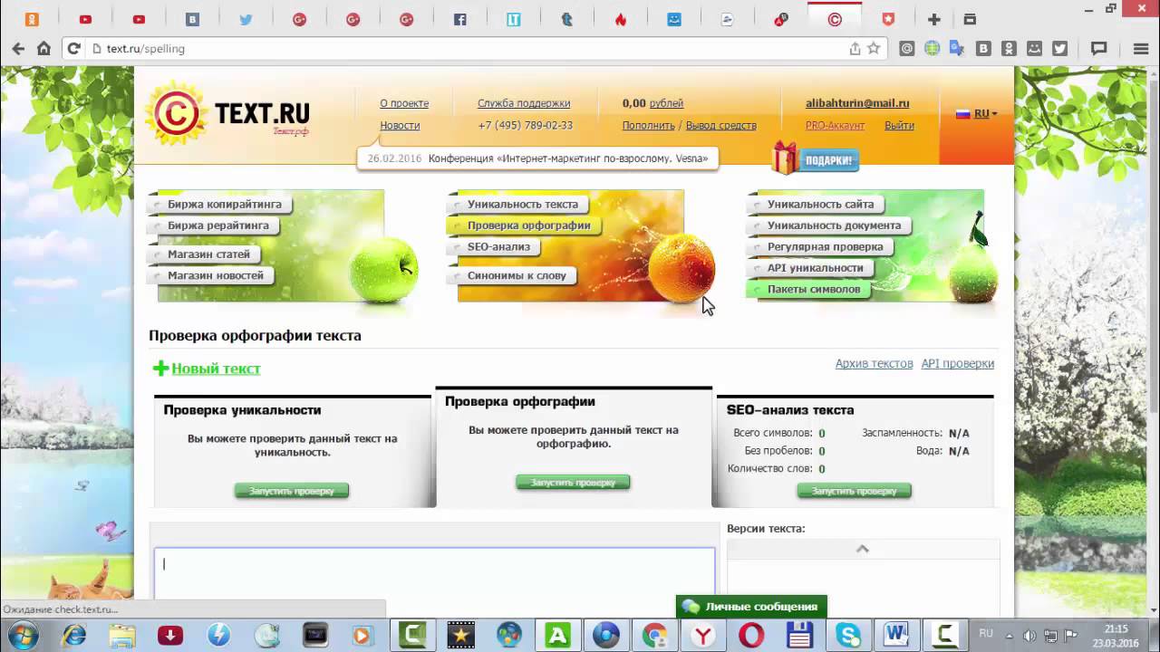Open Уникальность текста menu item
The height and width of the screenshot is (652, 1160).
(x=523, y=205)
